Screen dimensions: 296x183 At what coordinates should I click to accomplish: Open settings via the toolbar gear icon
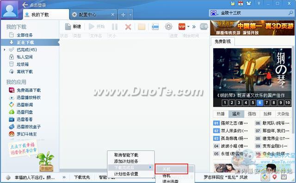point(168,27)
